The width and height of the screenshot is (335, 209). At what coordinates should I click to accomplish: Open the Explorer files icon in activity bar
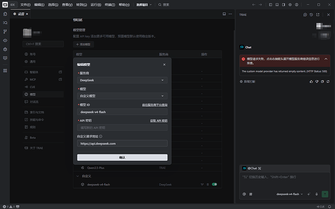(5, 14)
